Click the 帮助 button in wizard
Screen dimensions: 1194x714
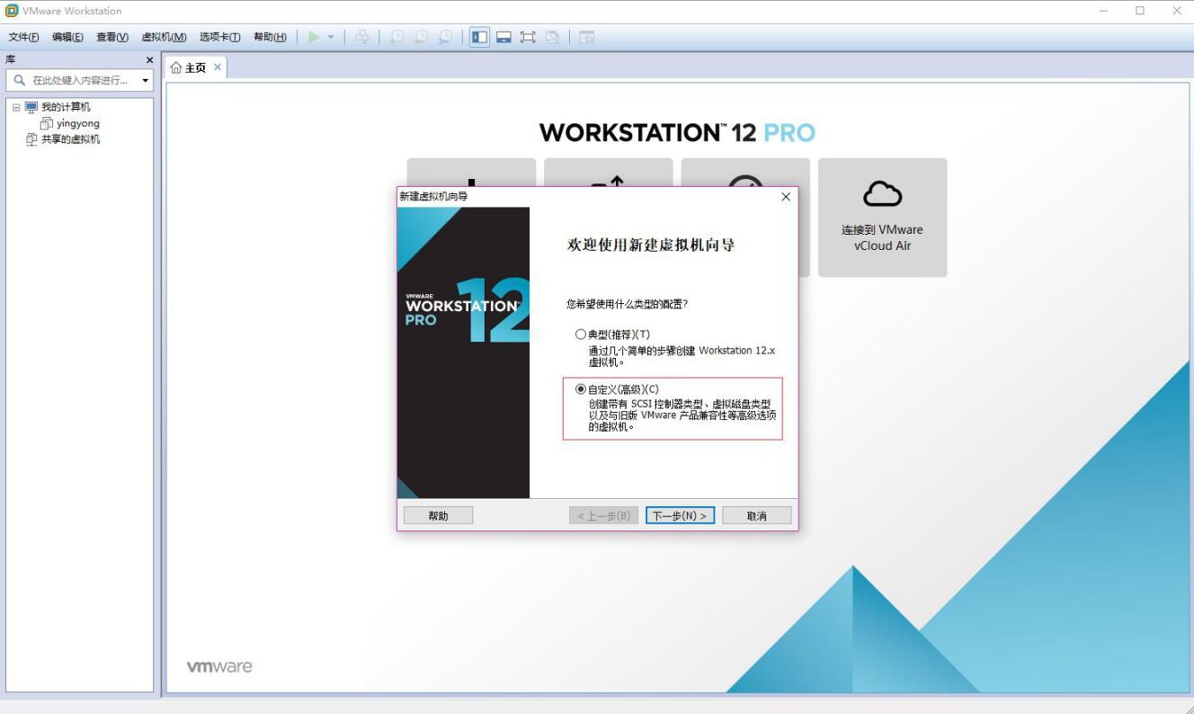(438, 515)
